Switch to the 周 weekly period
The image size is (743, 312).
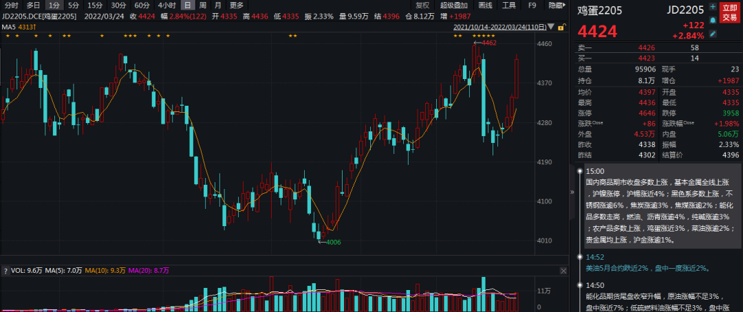pos(202,5)
